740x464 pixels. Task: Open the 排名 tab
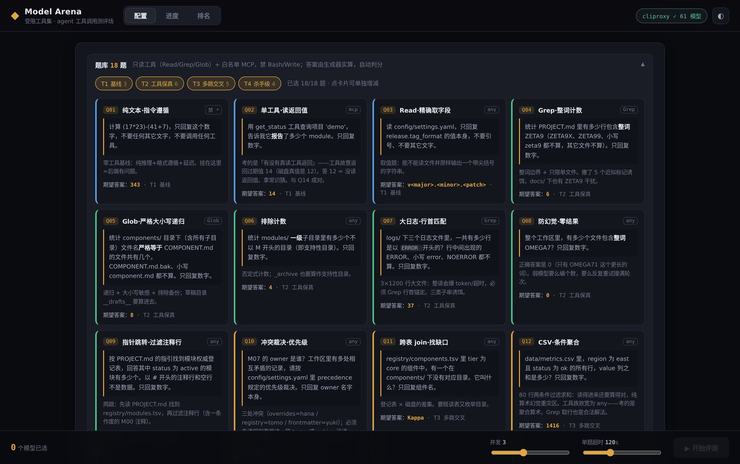coord(203,16)
